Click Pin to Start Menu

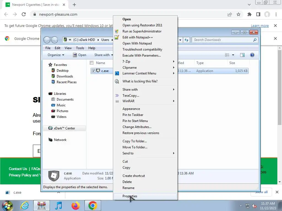[145, 121]
